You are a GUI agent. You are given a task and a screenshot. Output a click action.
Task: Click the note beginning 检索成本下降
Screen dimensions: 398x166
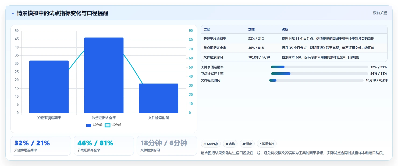click(x=320, y=57)
